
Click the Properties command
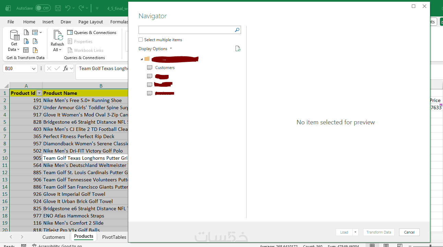pyautogui.click(x=80, y=41)
